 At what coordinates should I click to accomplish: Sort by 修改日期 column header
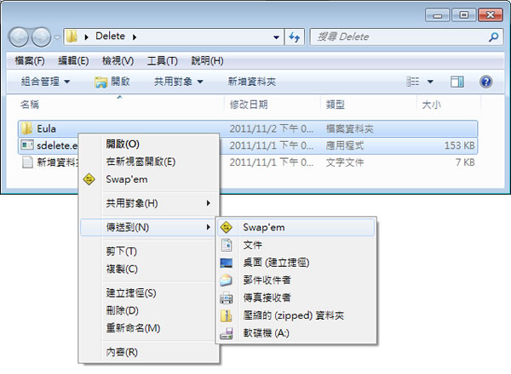point(249,105)
